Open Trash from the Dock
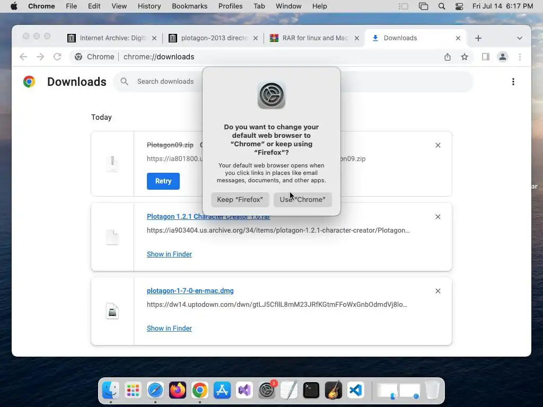Viewport: 543px width, 407px height. click(x=432, y=391)
